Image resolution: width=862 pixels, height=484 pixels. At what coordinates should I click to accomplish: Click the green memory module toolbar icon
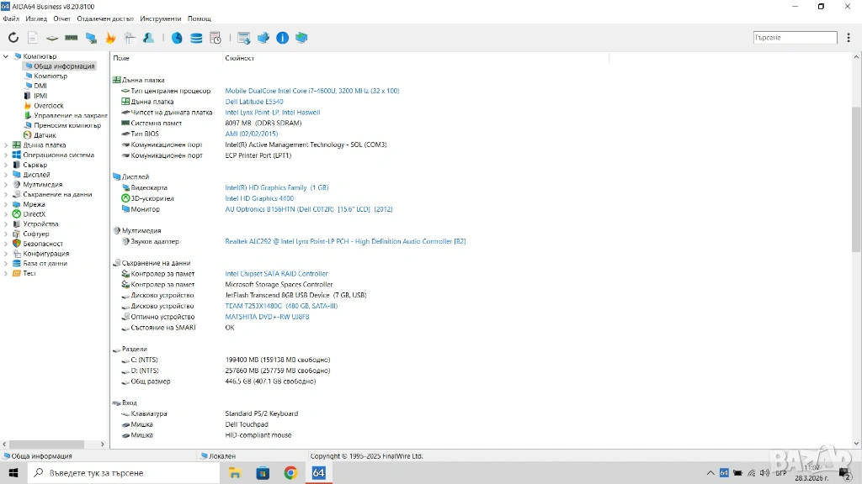pos(72,38)
